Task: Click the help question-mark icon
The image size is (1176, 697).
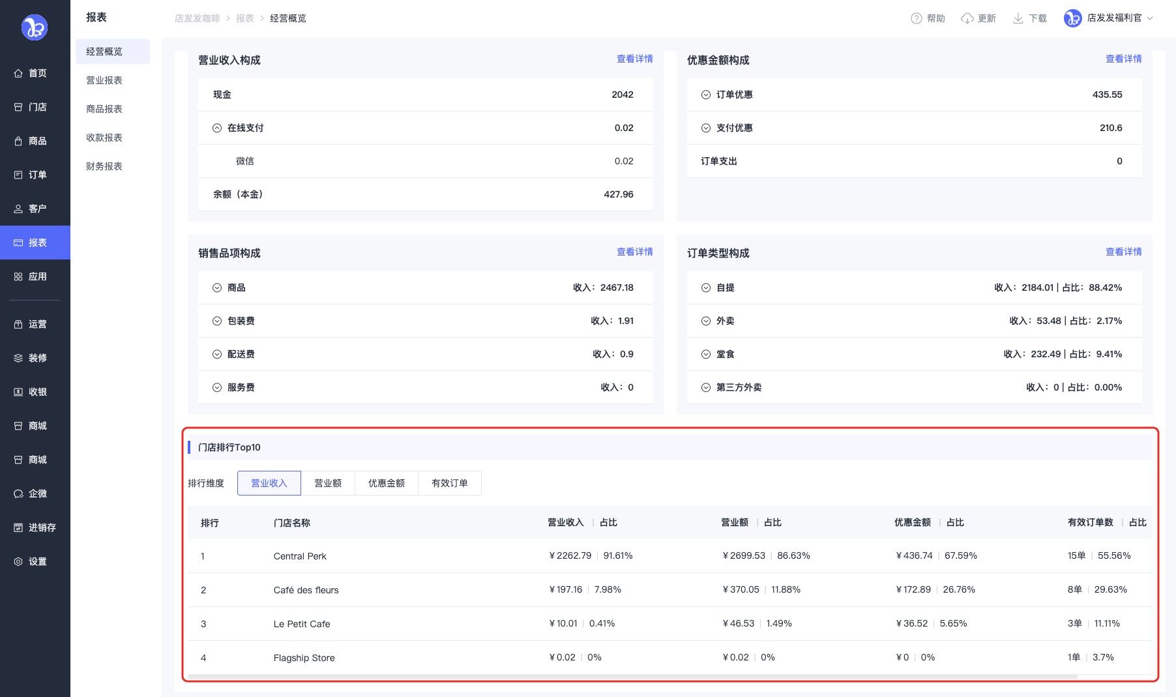Action: 916,18
